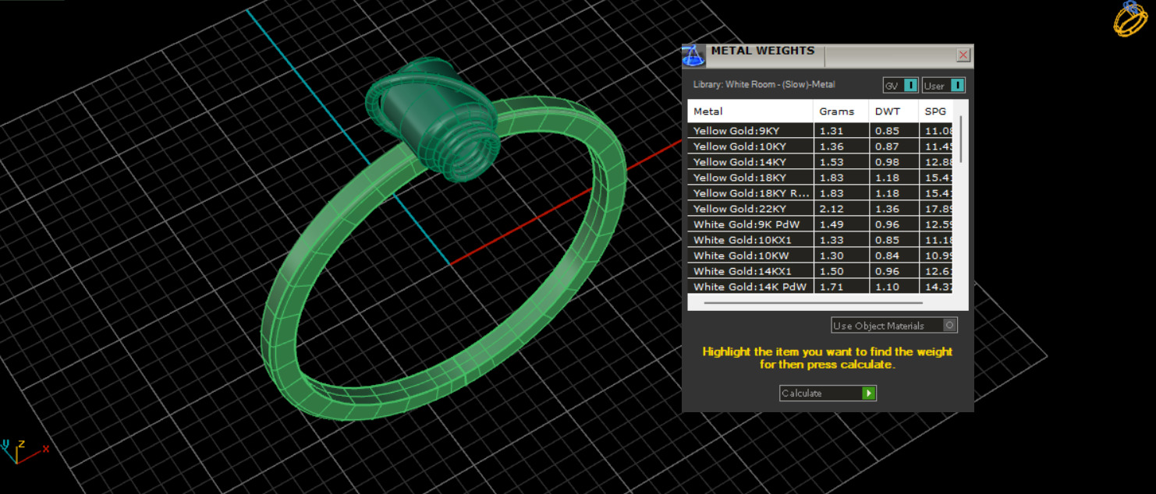Select the Yellow Gold:10KY row
The height and width of the screenshot is (494, 1156).
point(821,146)
